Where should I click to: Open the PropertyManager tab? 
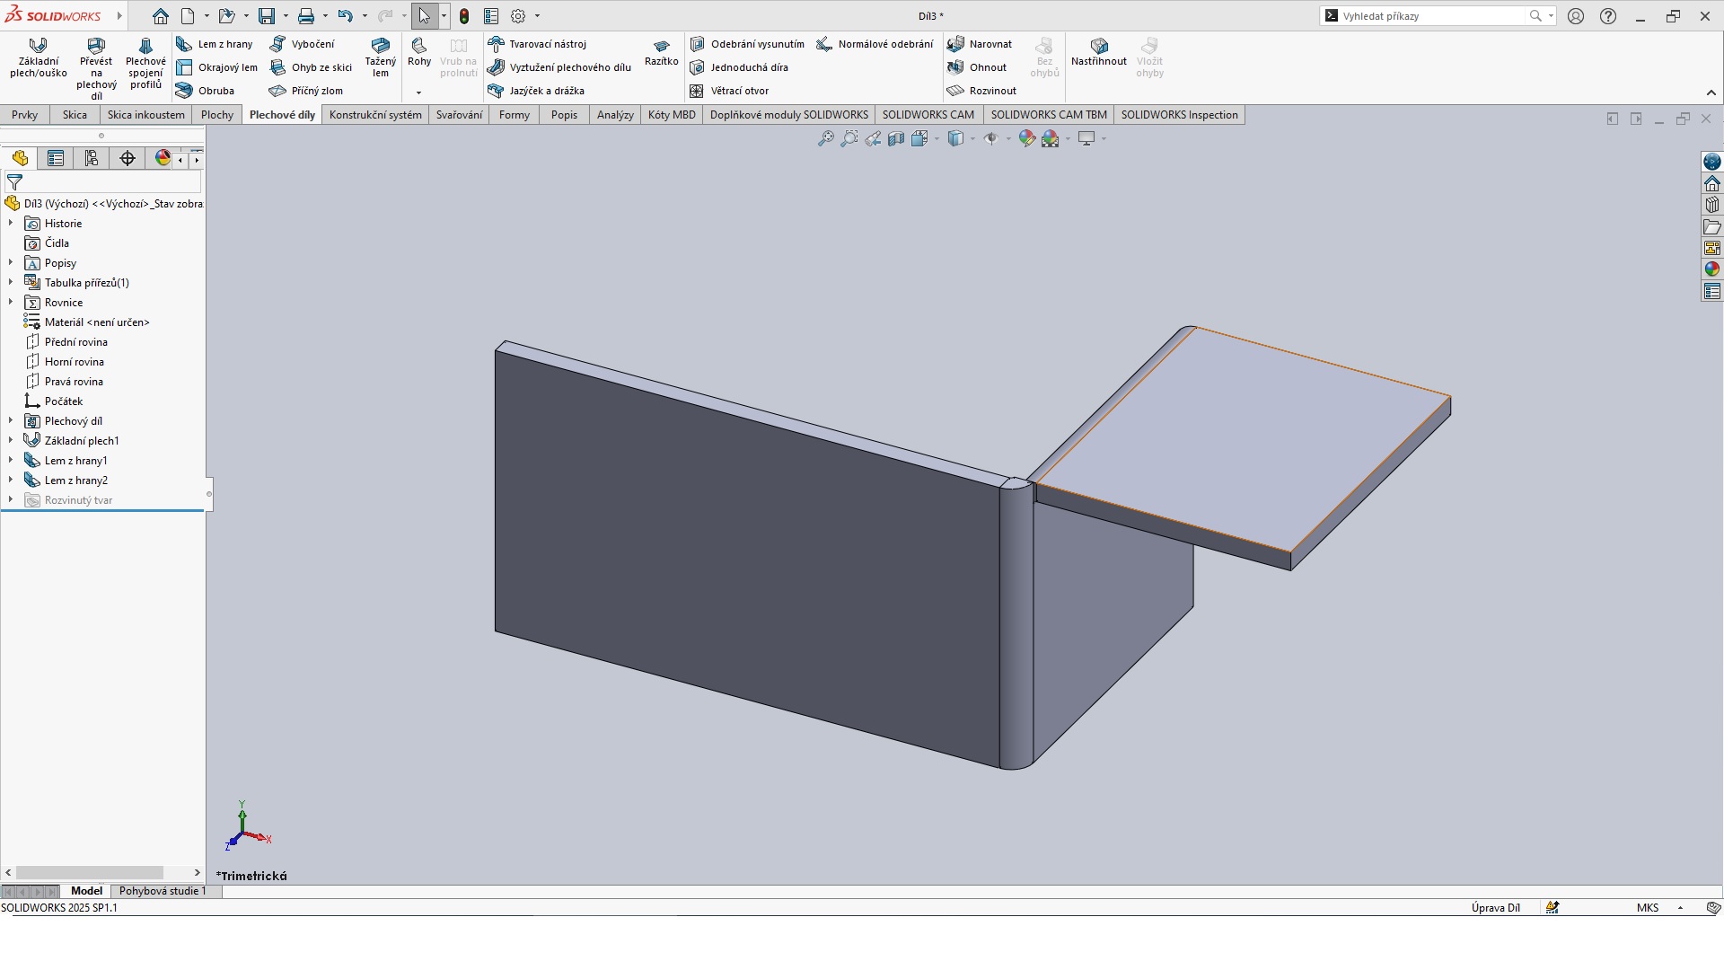[56, 159]
